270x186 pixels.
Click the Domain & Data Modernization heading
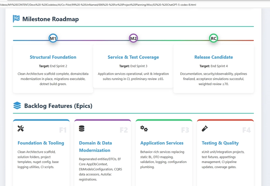tap(96, 146)
